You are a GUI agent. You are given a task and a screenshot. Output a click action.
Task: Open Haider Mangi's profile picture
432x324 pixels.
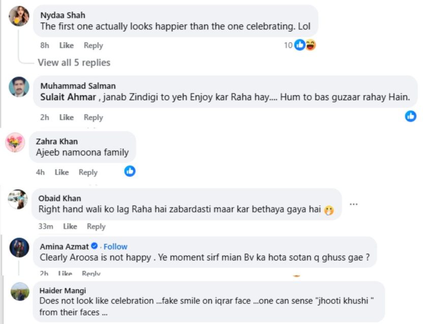click(19, 293)
